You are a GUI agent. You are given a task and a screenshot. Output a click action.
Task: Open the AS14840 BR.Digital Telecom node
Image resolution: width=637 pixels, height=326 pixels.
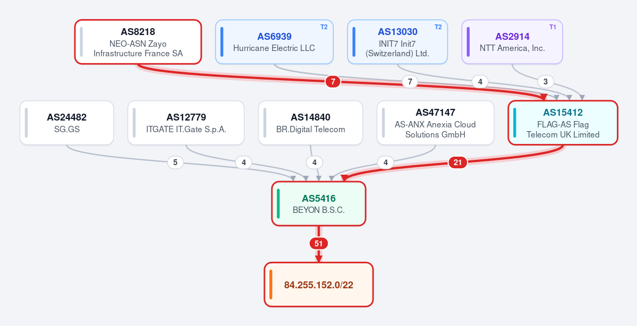click(x=310, y=123)
